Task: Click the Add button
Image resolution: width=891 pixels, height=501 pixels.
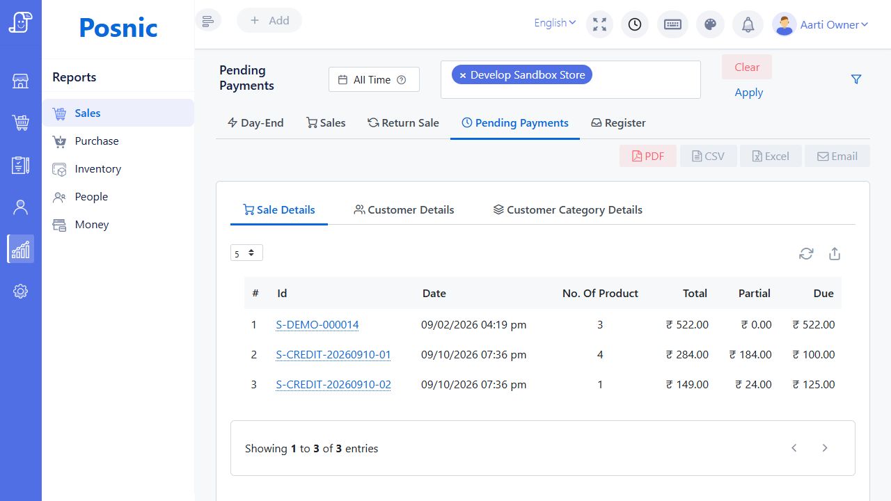Action: click(269, 20)
